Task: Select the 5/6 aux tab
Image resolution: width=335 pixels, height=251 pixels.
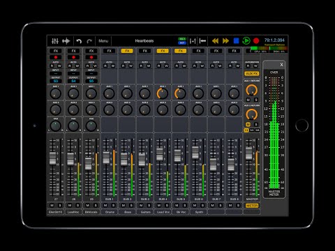Action: pyautogui.click(x=257, y=130)
